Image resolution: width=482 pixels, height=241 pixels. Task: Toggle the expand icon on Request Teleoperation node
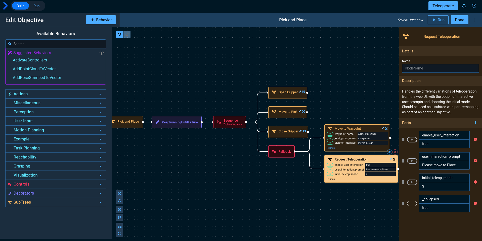point(394,159)
